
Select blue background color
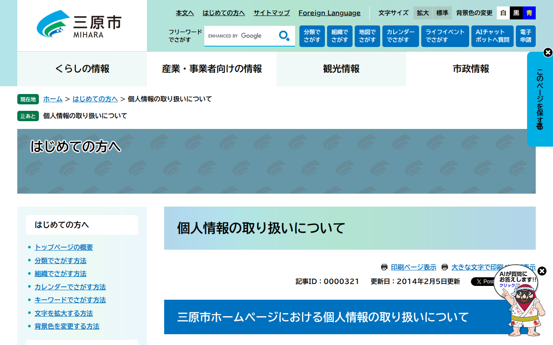(529, 13)
